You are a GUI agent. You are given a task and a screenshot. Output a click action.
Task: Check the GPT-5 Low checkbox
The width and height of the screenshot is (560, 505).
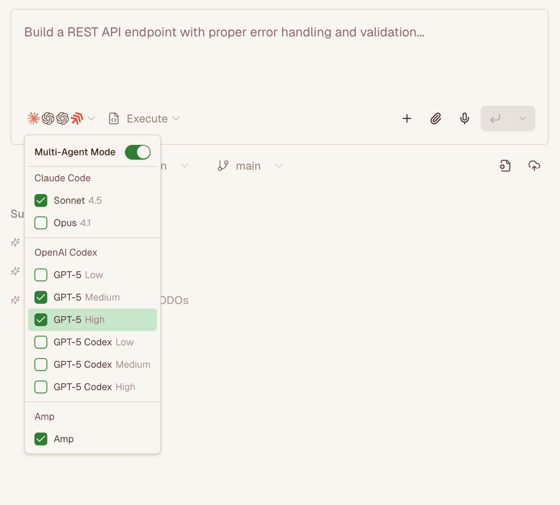(41, 275)
